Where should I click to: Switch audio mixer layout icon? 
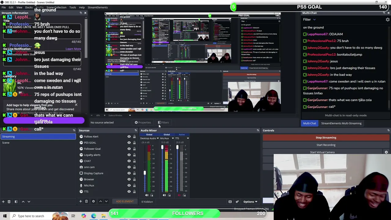230,202
